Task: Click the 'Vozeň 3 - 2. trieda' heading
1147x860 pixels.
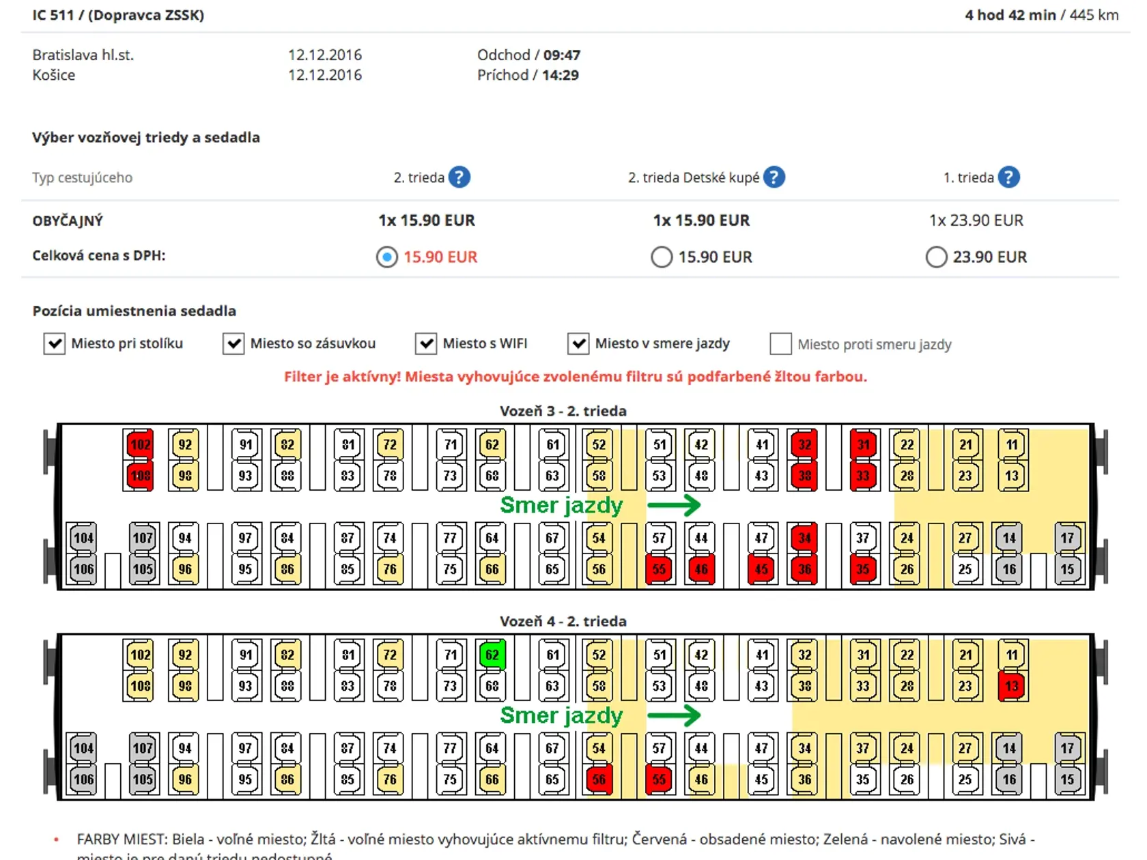Action: coord(563,411)
